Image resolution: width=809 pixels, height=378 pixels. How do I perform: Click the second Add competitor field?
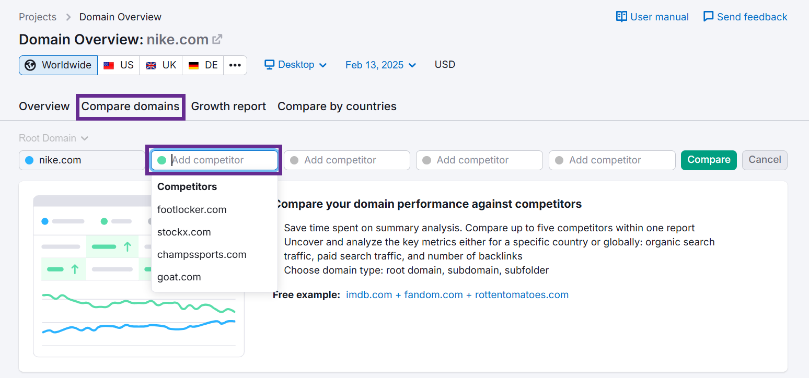pyautogui.click(x=346, y=160)
